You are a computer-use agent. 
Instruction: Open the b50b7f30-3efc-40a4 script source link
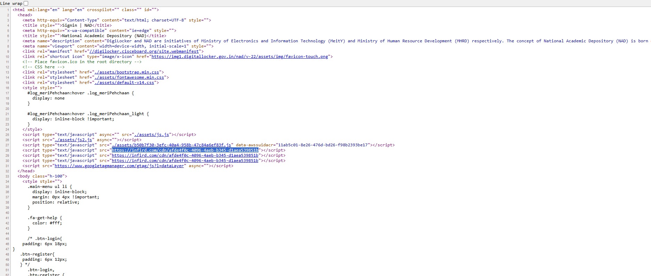171,145
